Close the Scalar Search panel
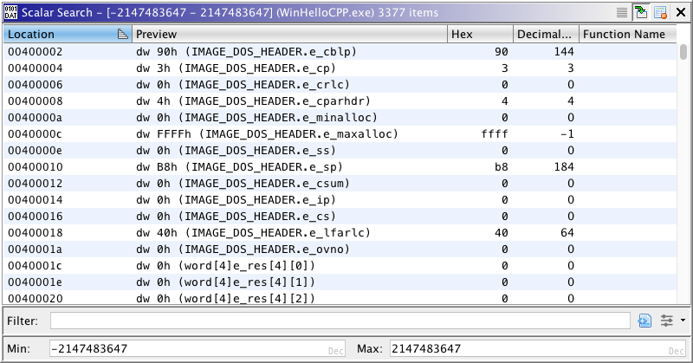This screenshot has height=363, width=693. pyautogui.click(x=680, y=12)
